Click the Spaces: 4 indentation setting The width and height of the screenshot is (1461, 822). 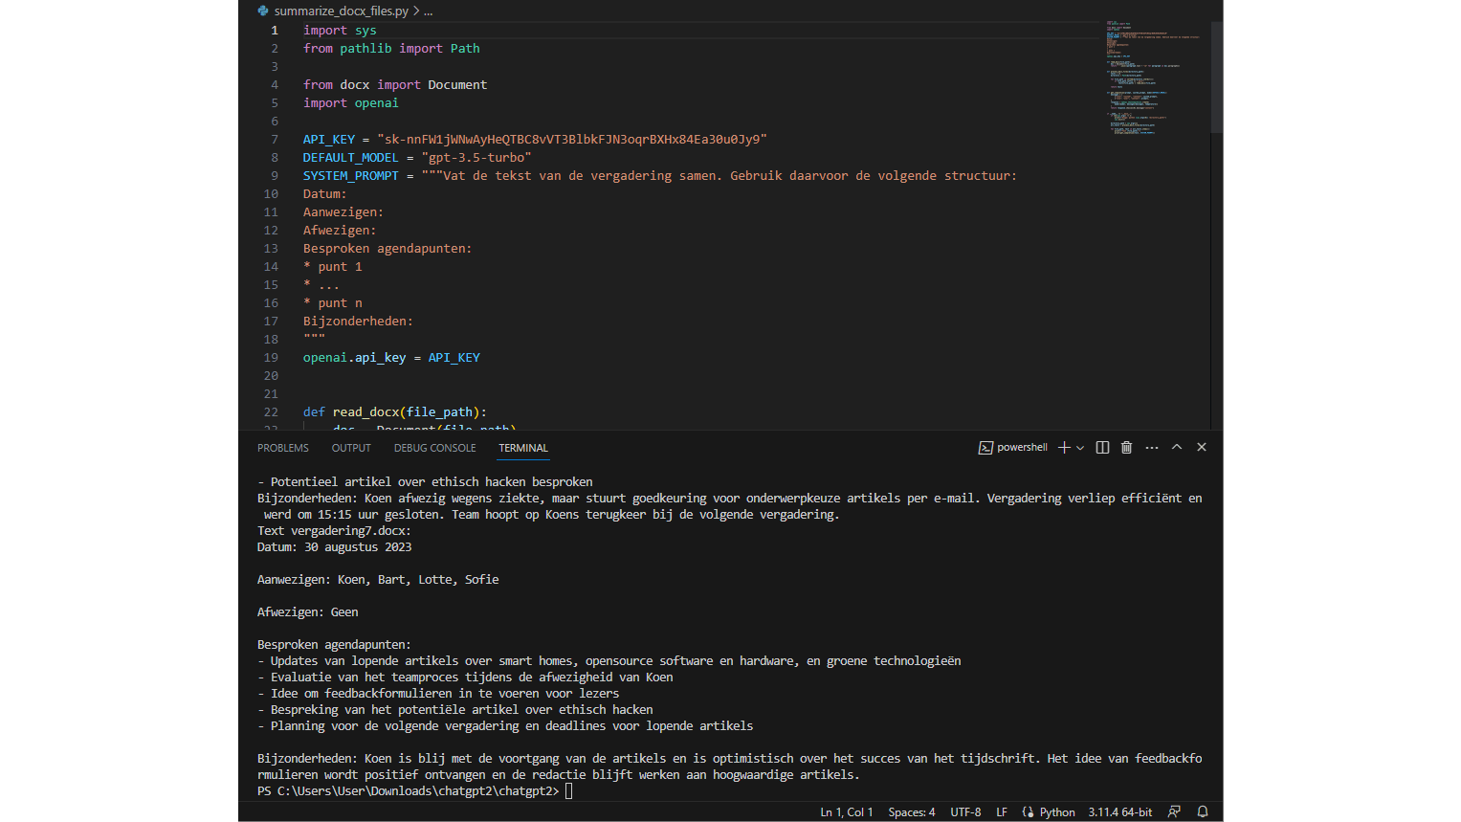tap(911, 812)
